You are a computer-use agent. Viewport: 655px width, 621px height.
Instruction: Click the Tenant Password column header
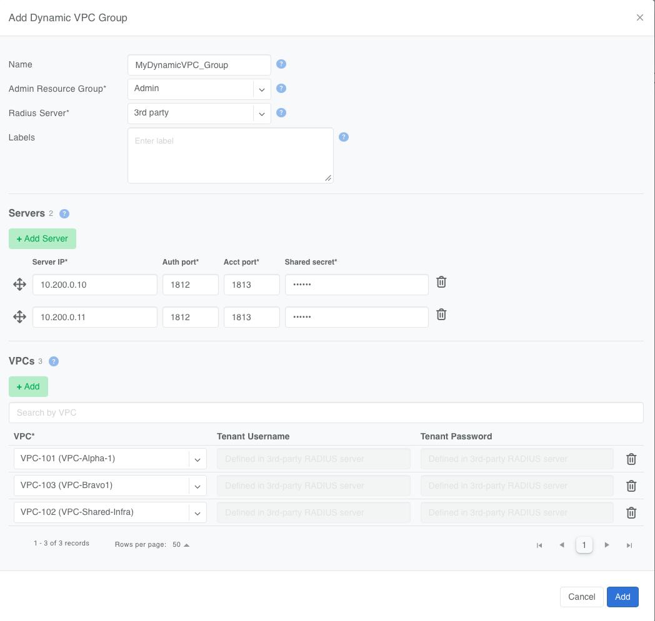[x=456, y=436]
